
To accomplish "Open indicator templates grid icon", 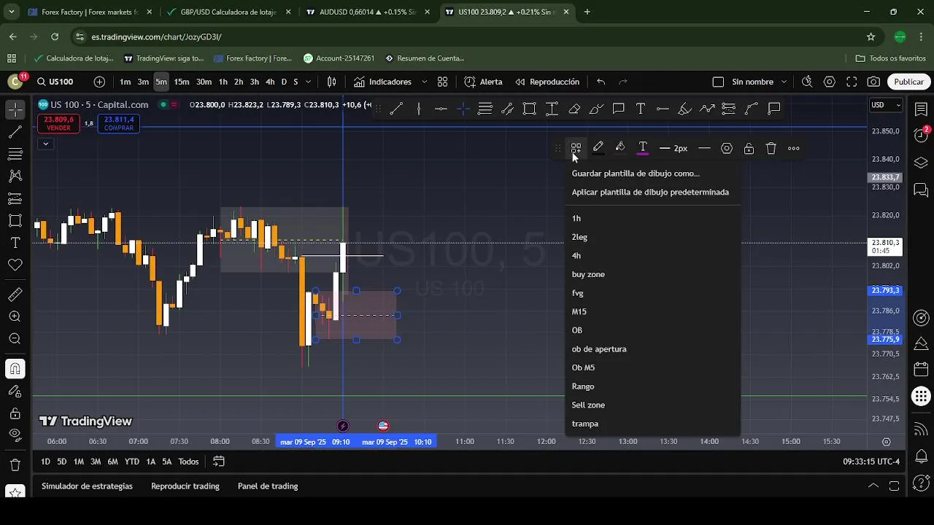I will coord(442,82).
